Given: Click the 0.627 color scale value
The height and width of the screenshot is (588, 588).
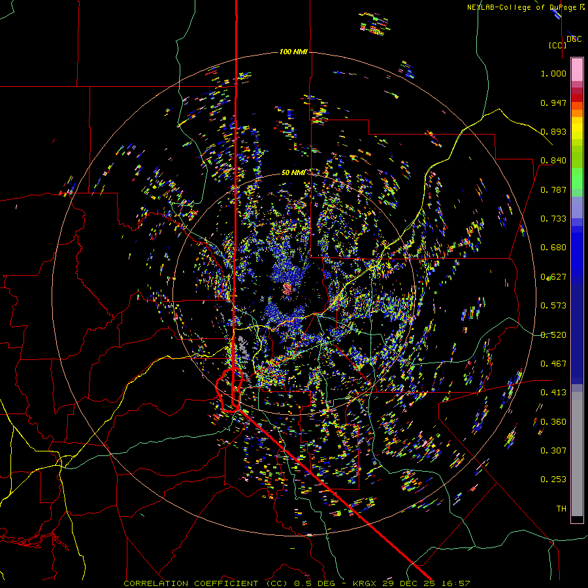Looking at the screenshot, I should click(553, 277).
